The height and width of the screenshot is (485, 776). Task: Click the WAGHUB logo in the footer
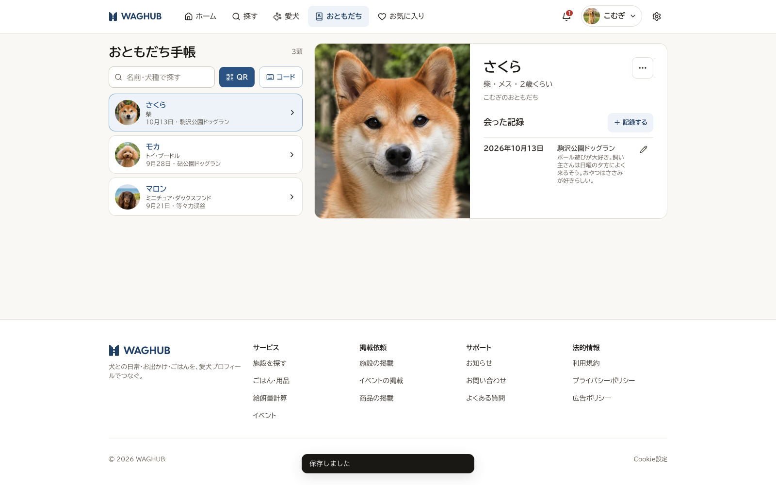point(140,350)
